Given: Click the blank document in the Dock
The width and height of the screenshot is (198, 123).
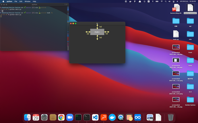Looking at the screenshot, I should point(158,117).
